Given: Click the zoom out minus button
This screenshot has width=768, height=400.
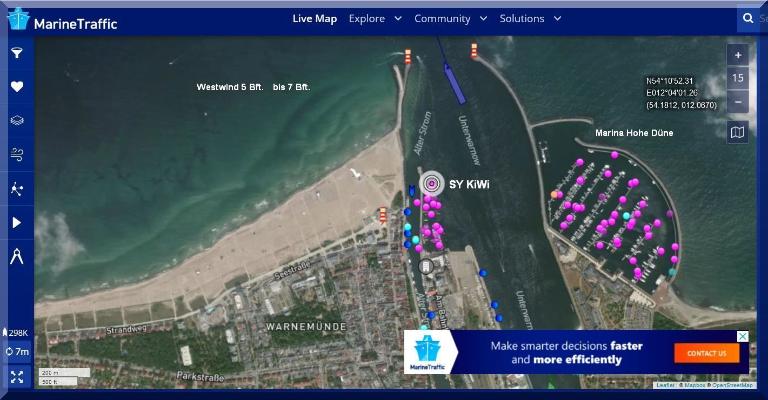Looking at the screenshot, I should [x=738, y=101].
